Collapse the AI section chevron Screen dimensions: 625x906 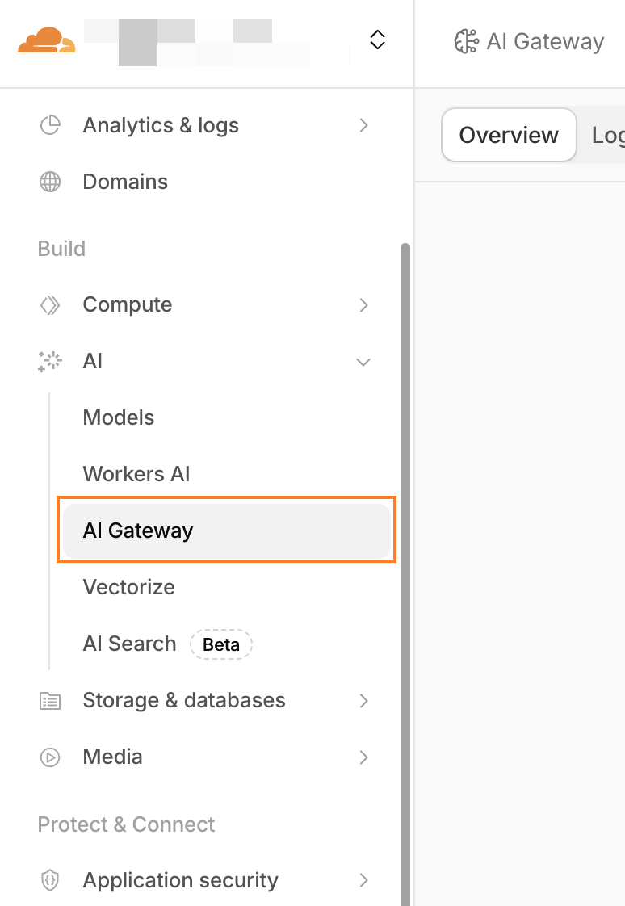[x=363, y=362]
